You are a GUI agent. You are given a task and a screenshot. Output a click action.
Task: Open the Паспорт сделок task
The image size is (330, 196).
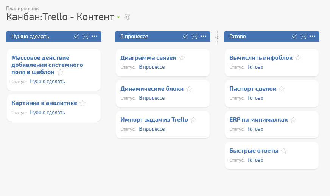click(x=253, y=89)
